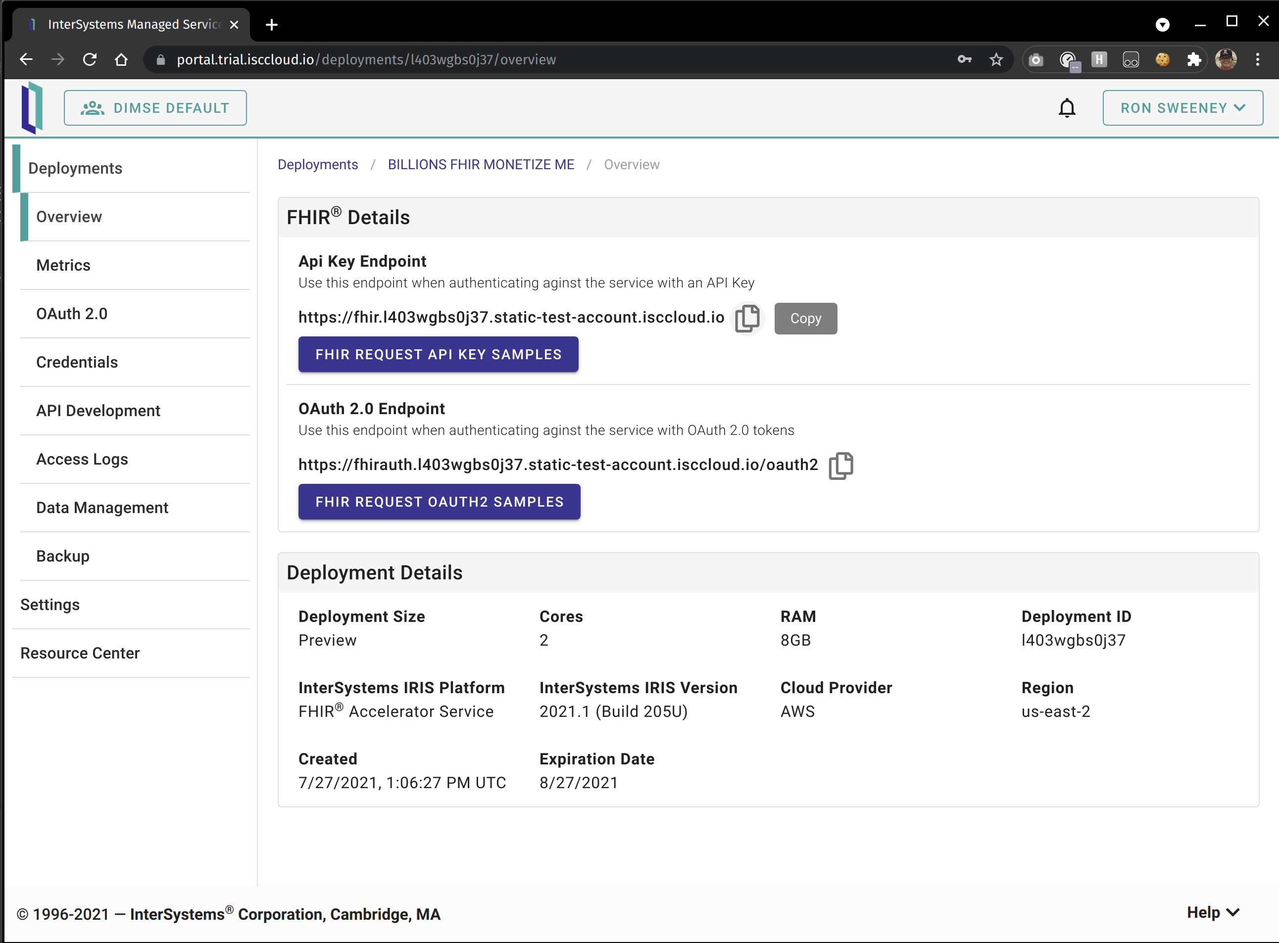Open Resource Center
1279x943 pixels.
tap(131, 654)
